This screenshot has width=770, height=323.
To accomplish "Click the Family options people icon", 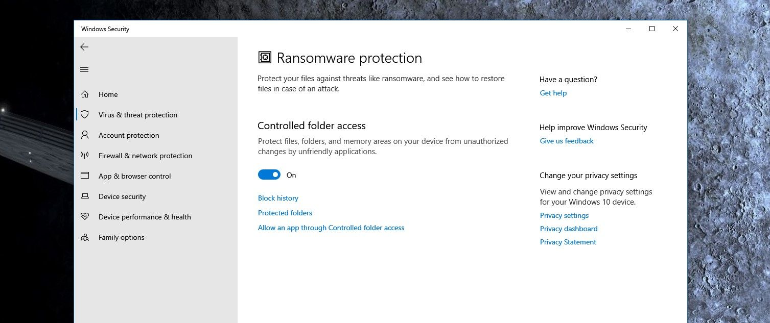I will [85, 237].
